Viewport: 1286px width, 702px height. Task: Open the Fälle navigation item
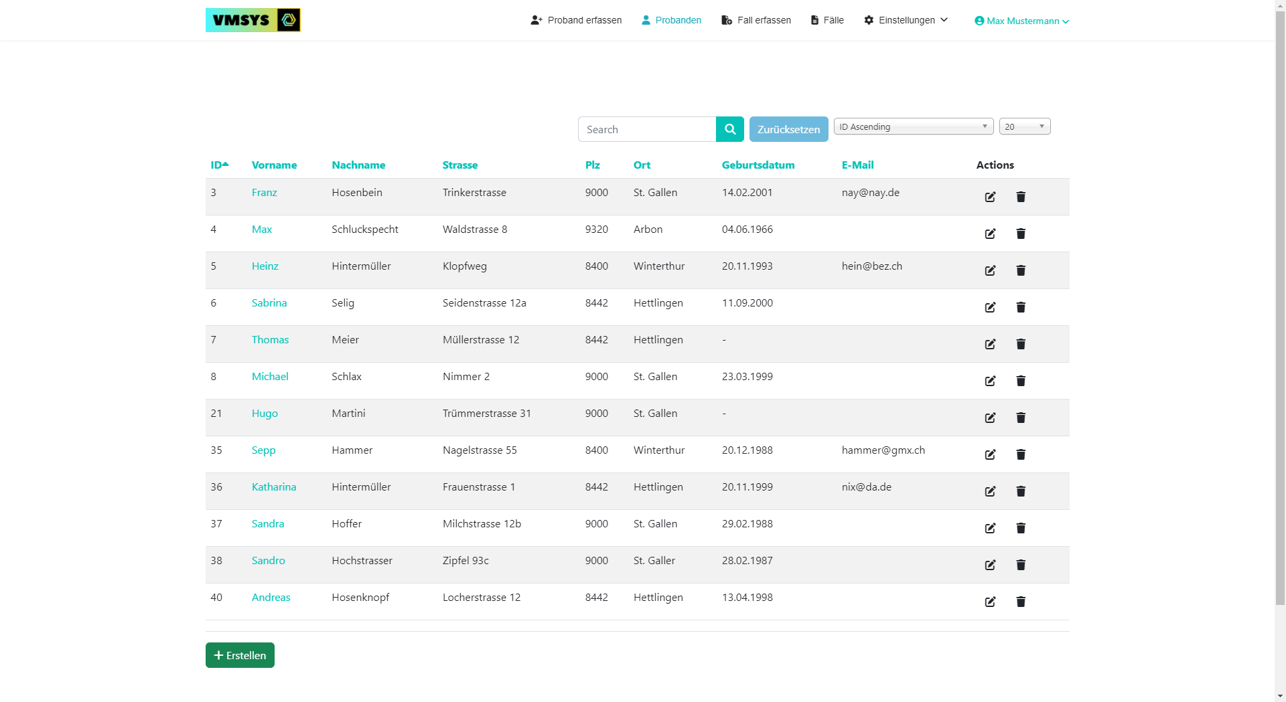tap(827, 20)
